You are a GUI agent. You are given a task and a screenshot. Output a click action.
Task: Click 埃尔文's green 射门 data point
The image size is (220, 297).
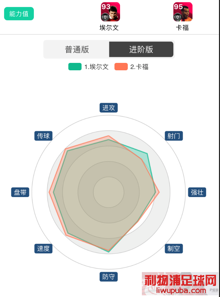coord(147,153)
